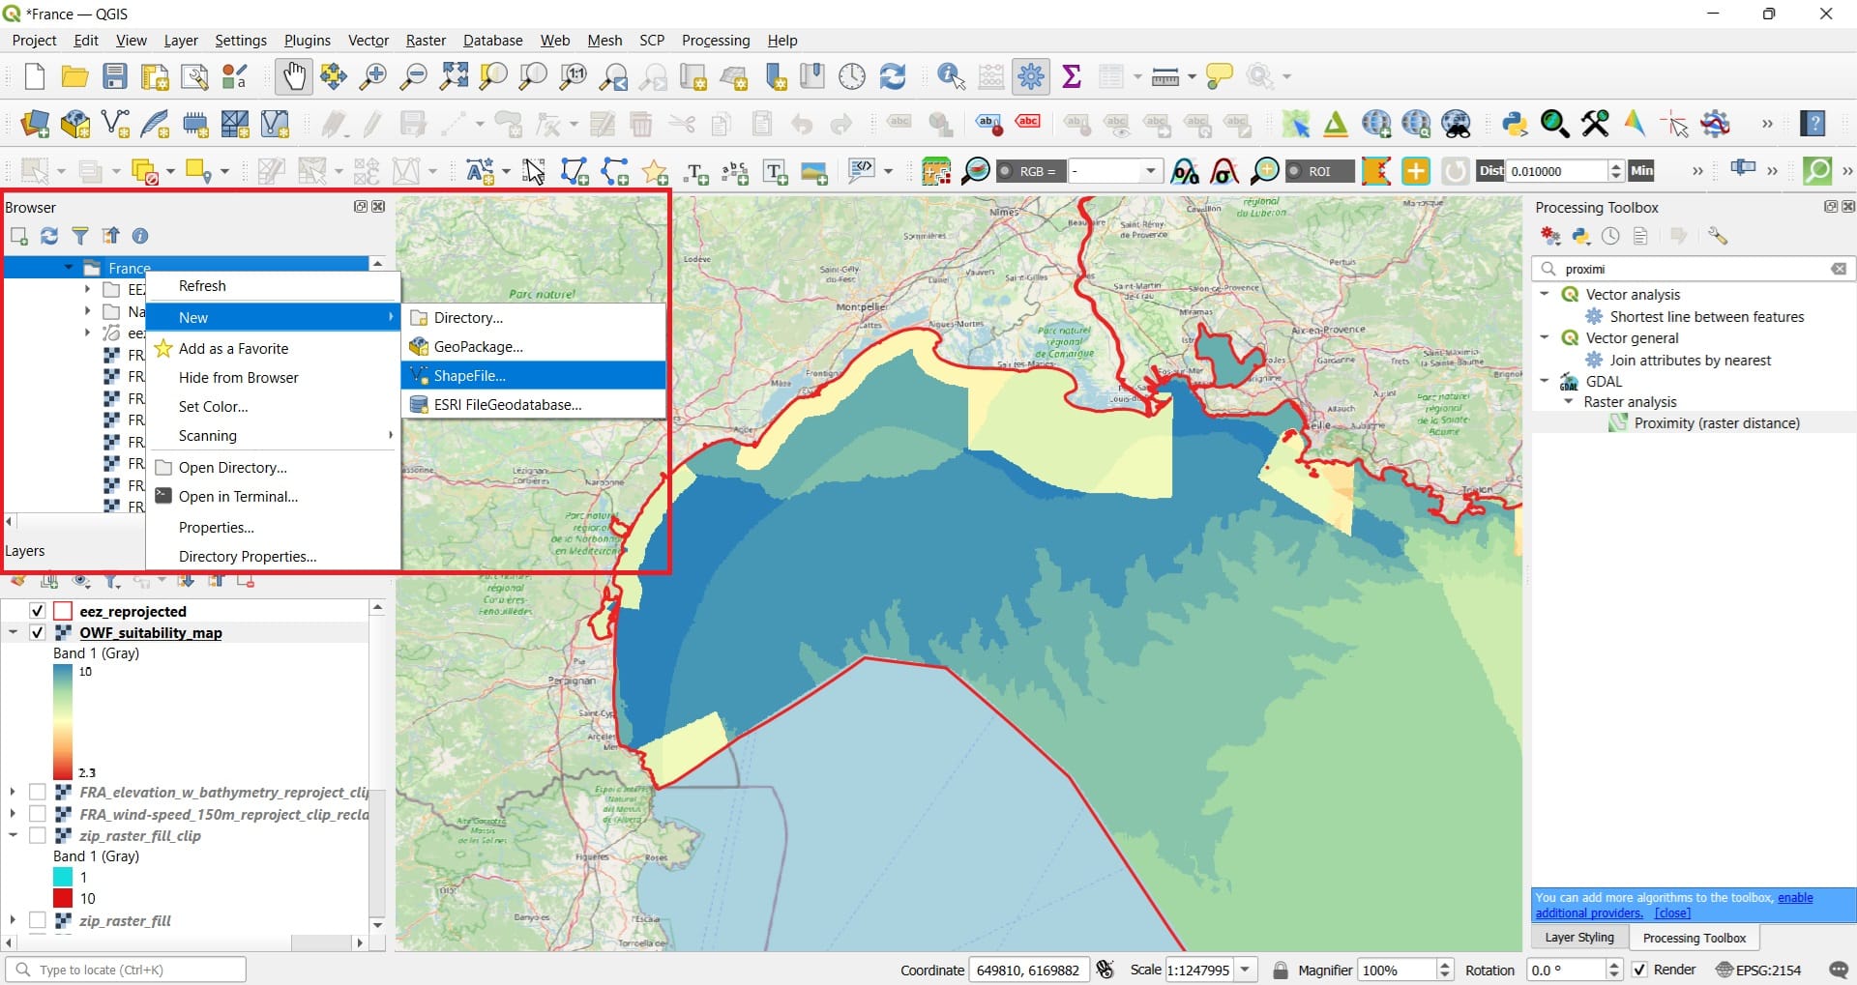Click the Temporal Controller clock icon
Image resolution: width=1857 pixels, height=985 pixels.
[851, 76]
